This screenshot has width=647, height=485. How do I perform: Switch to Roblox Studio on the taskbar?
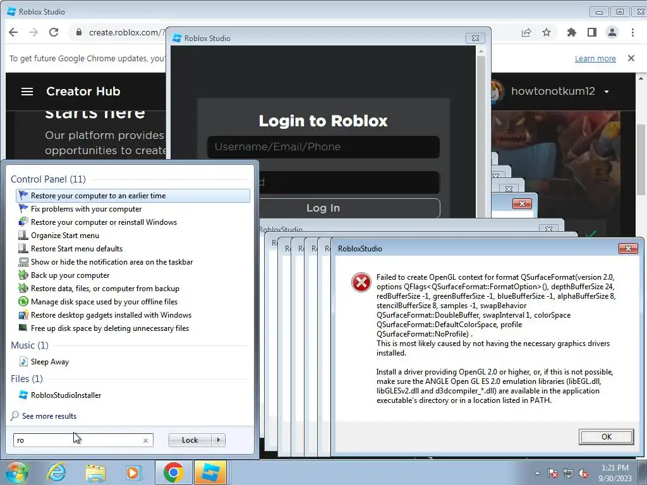(210, 472)
